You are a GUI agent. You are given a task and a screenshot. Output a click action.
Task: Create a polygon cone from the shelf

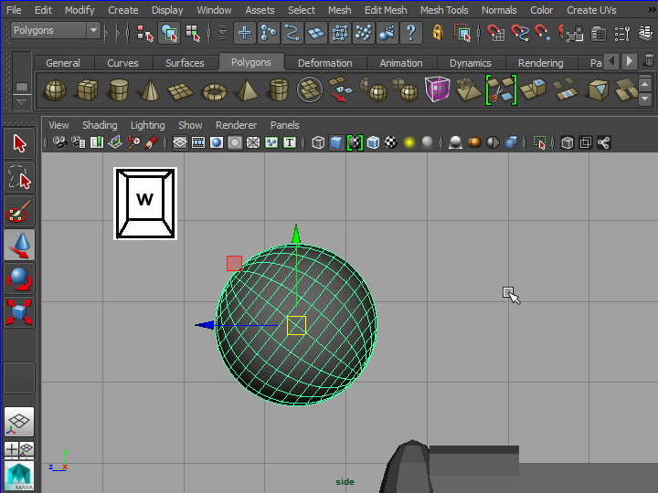150,90
